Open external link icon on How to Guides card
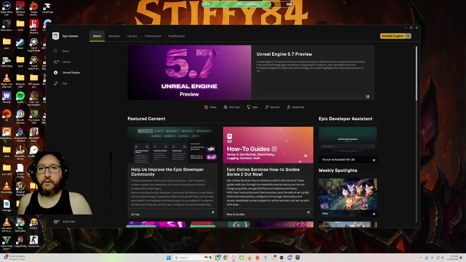Screen dimensions: 466x262 pyautogui.click(x=308, y=212)
